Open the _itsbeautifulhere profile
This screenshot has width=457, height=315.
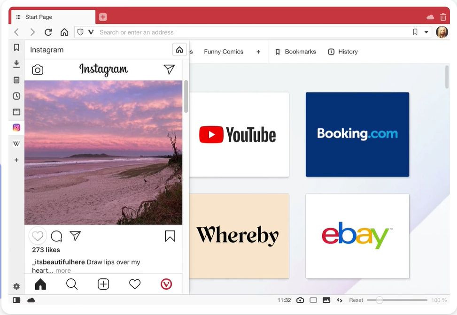click(x=58, y=262)
